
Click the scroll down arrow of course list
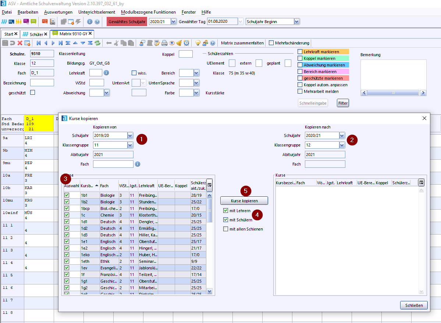tap(210, 291)
